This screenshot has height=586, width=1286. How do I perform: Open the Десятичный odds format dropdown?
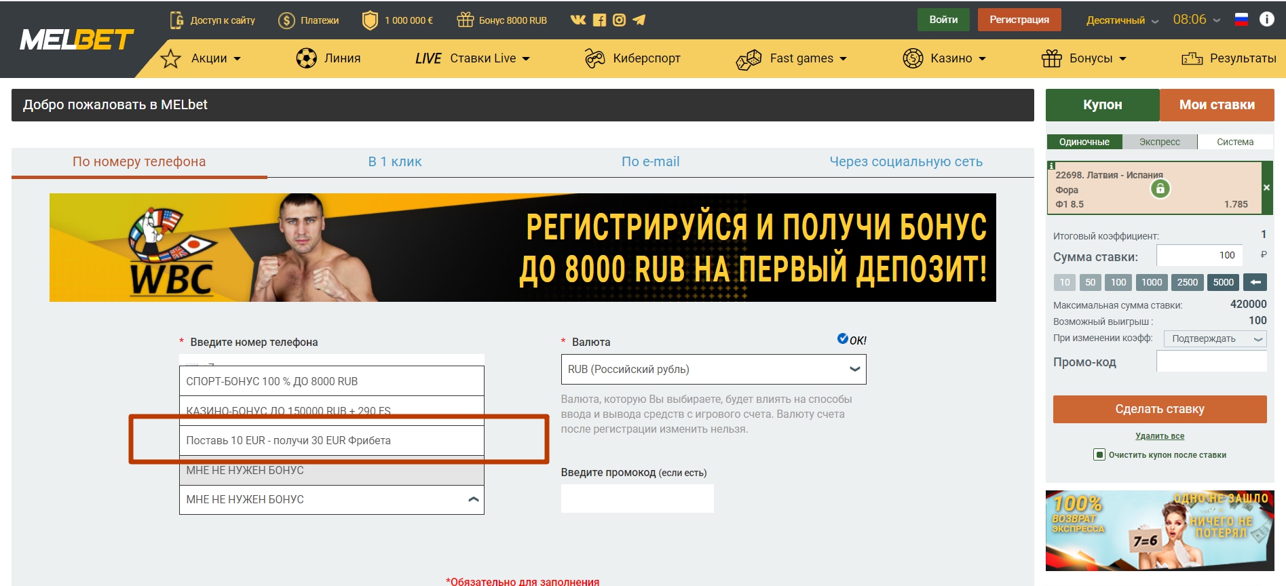pyautogui.click(x=1122, y=20)
